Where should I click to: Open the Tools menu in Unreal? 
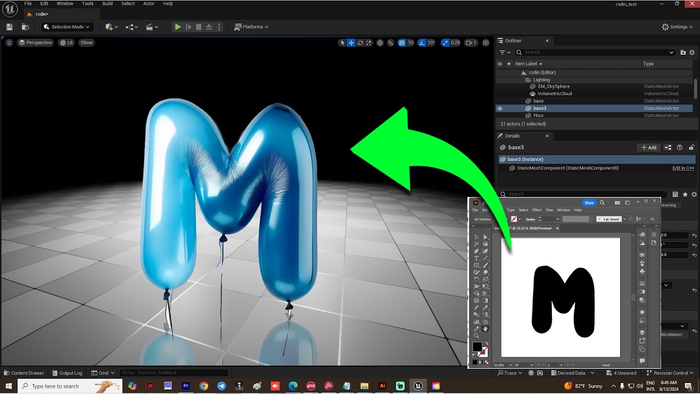click(87, 4)
